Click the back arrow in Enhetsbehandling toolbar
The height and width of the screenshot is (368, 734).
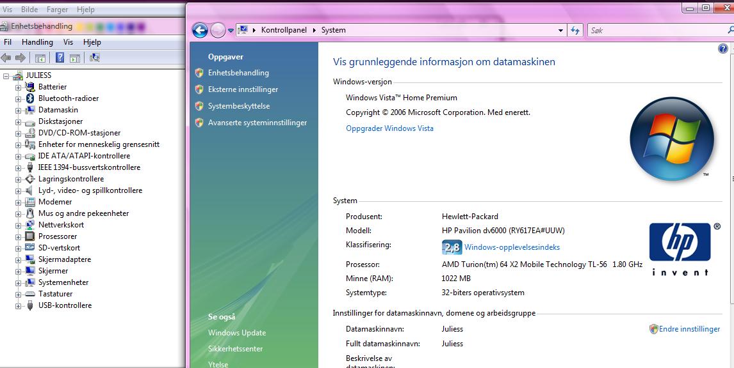(x=6, y=57)
